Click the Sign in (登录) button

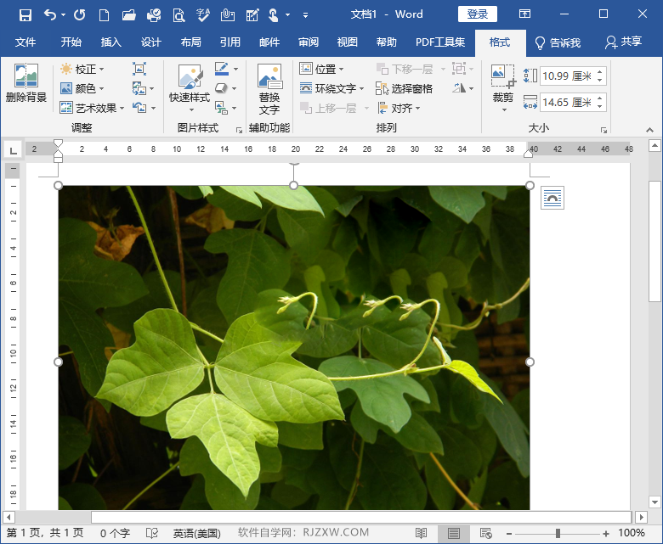pos(478,14)
